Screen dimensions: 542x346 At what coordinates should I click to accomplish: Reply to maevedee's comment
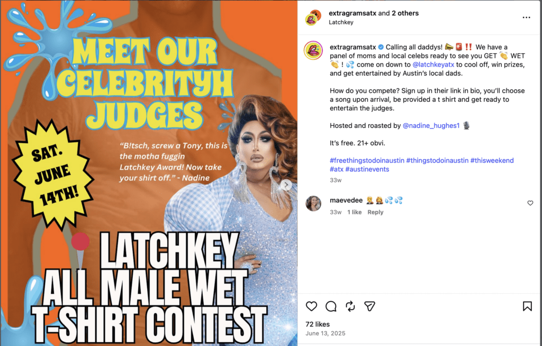coord(375,212)
